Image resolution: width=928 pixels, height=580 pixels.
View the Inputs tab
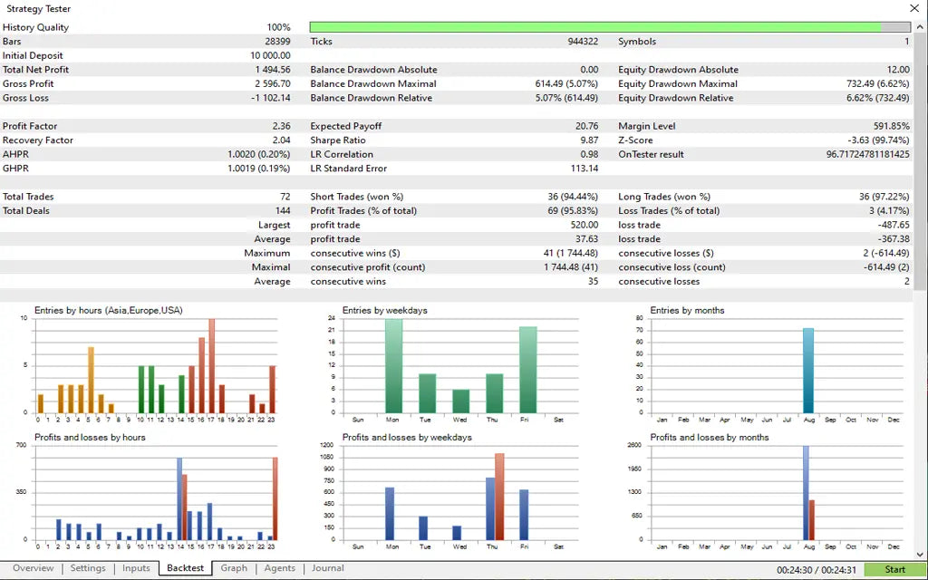(x=136, y=568)
